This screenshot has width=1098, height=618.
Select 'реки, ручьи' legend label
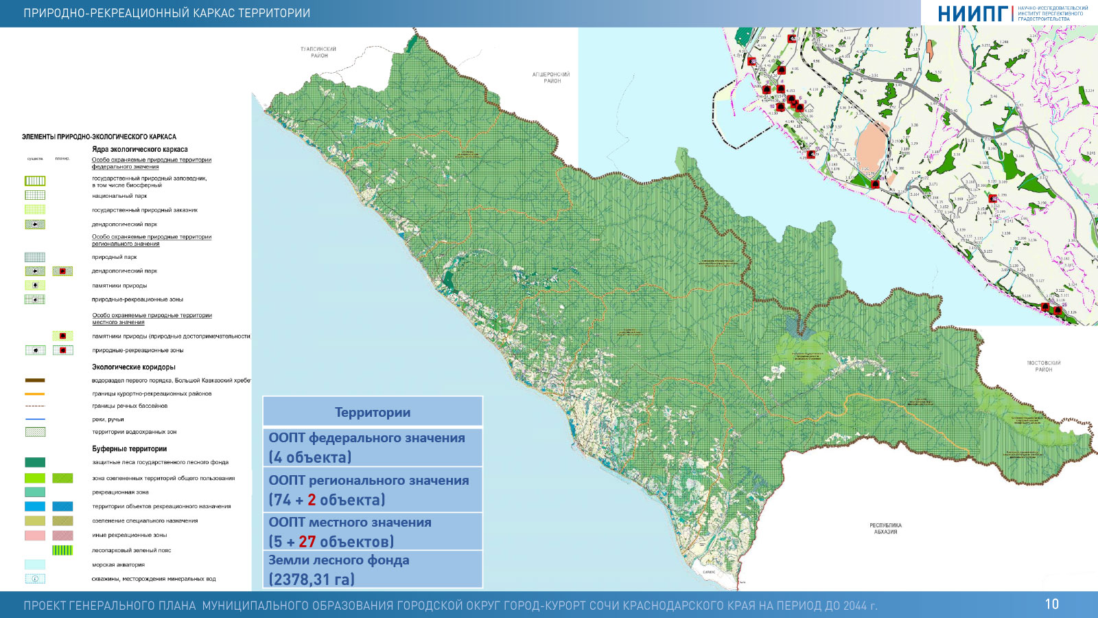pyautogui.click(x=108, y=420)
